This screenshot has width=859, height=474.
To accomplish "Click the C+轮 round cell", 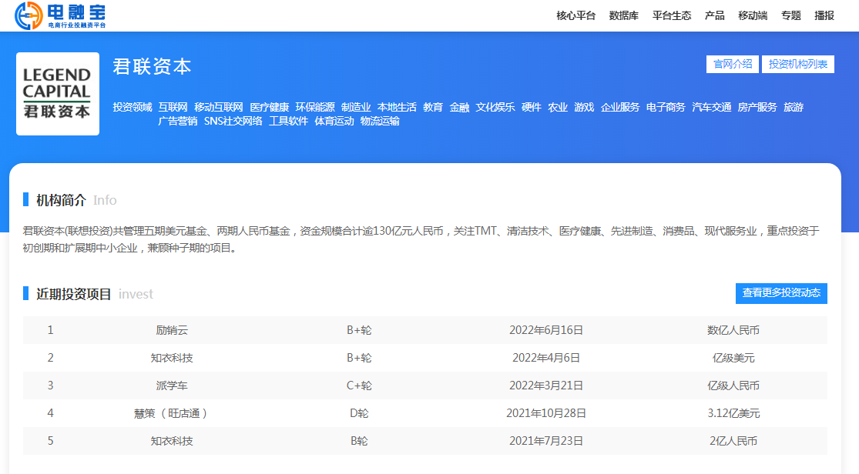I will tap(359, 386).
